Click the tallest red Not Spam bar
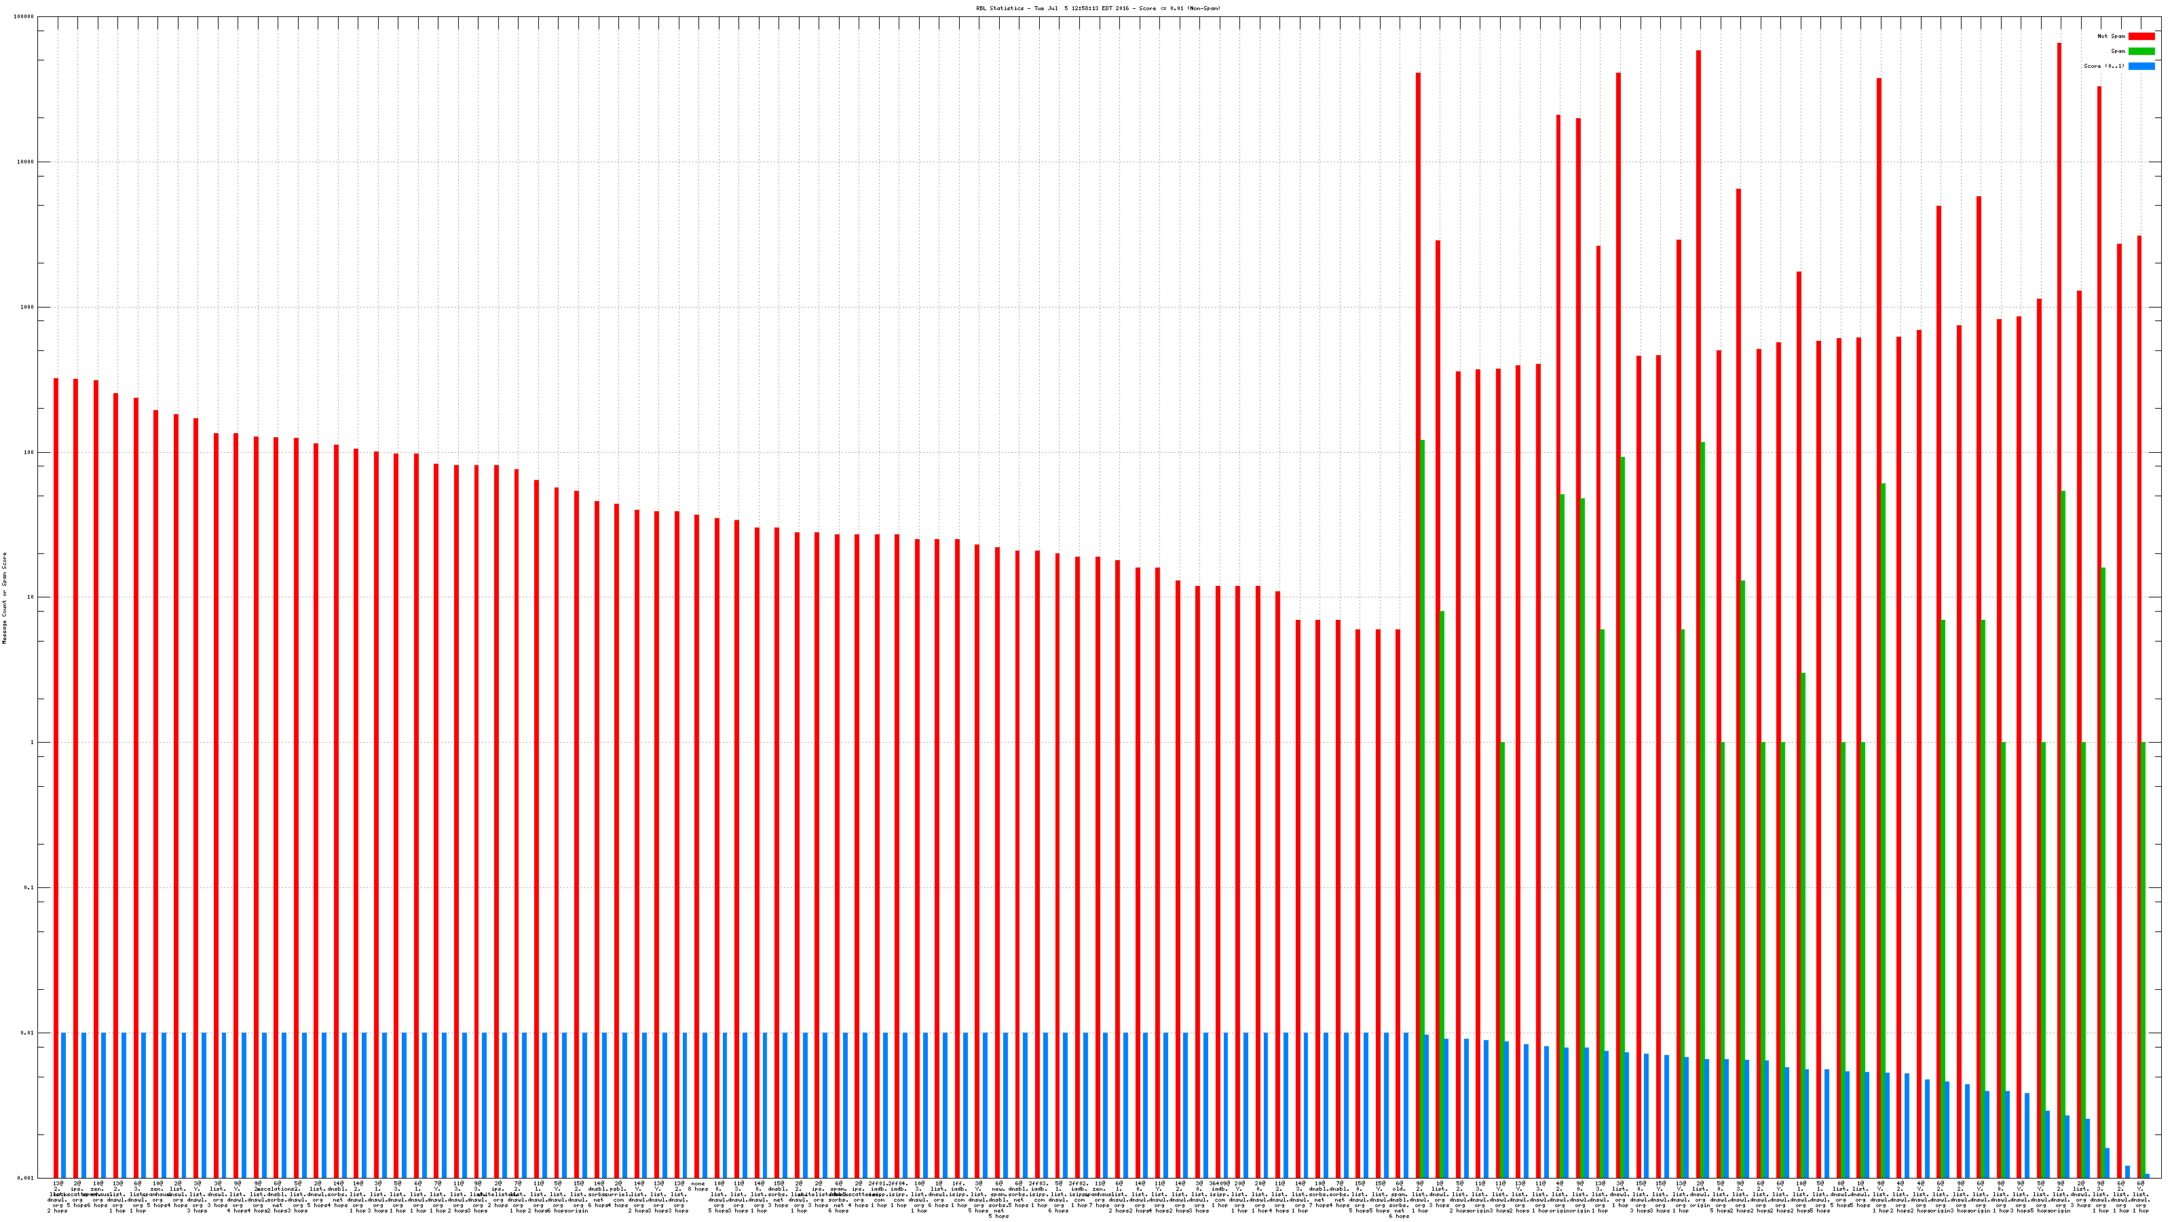 [2059, 591]
